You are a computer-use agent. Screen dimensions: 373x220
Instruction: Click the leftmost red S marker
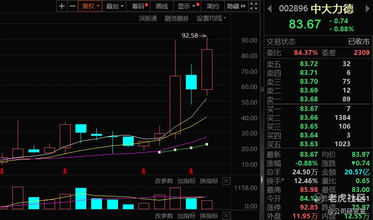pos(2,171)
